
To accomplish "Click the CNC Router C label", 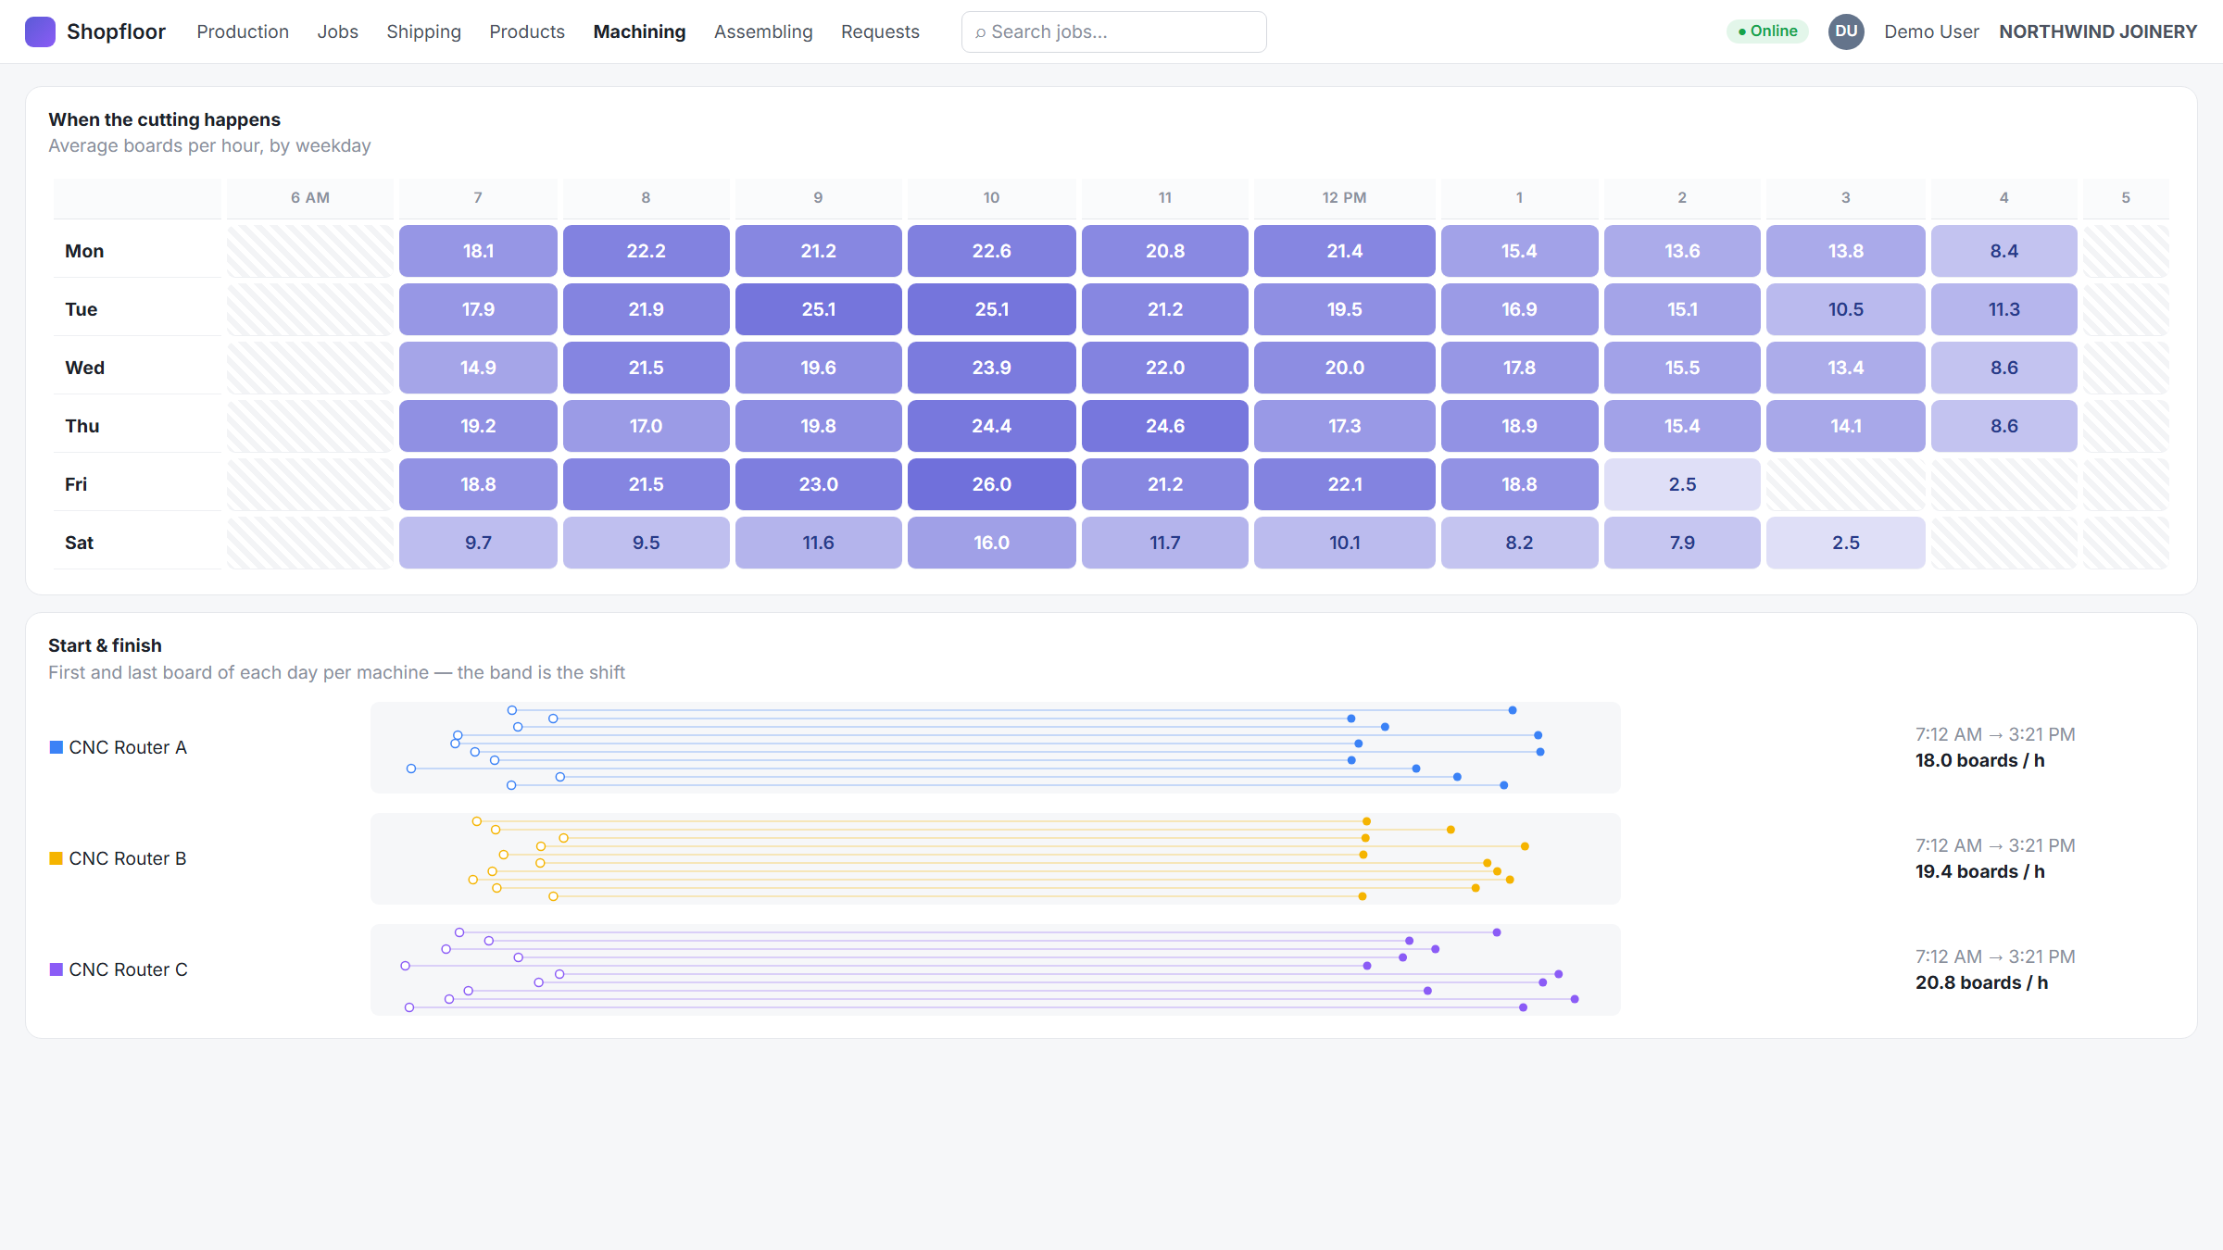I will click(x=129, y=969).
